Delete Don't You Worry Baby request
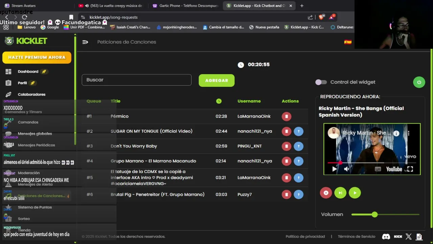 coord(286,146)
